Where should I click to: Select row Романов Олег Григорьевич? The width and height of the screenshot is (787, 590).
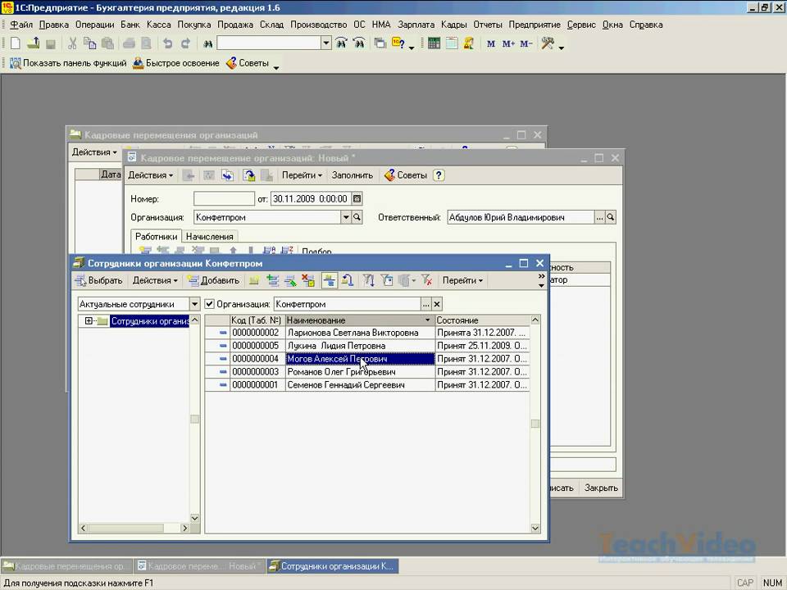[x=367, y=372]
